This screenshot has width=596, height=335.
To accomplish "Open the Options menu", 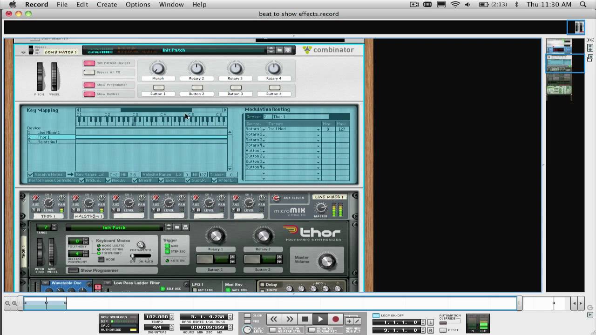I will (138, 5).
